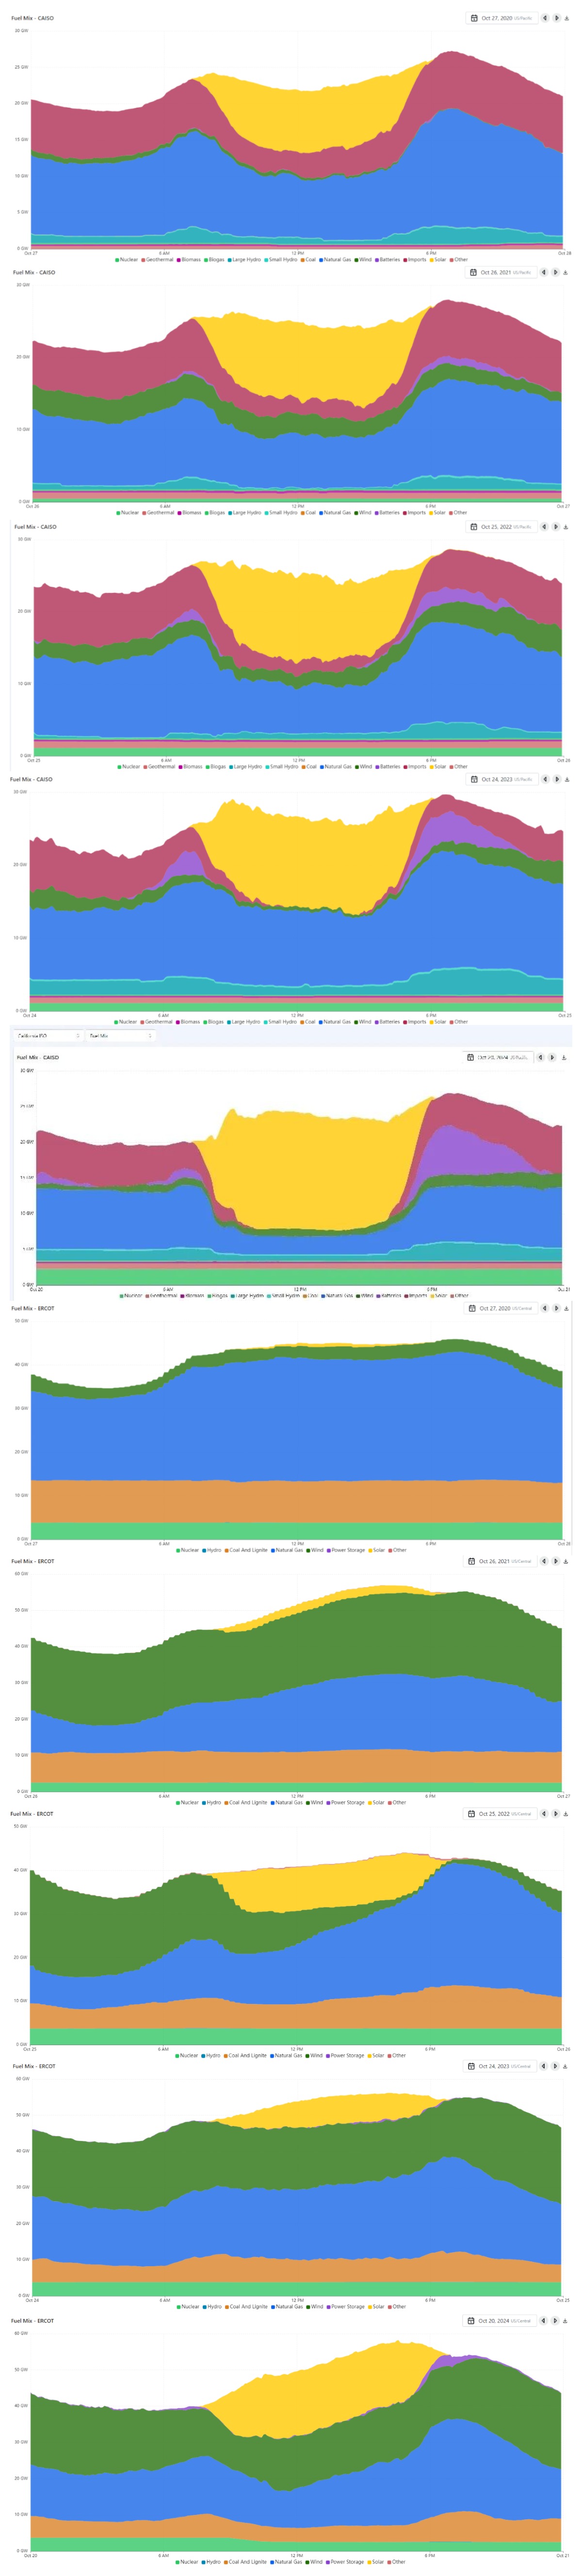Toggle Batteries in CAISO Oct 24, 2023 legend
The width and height of the screenshot is (582, 2576).
pyautogui.click(x=389, y=1022)
